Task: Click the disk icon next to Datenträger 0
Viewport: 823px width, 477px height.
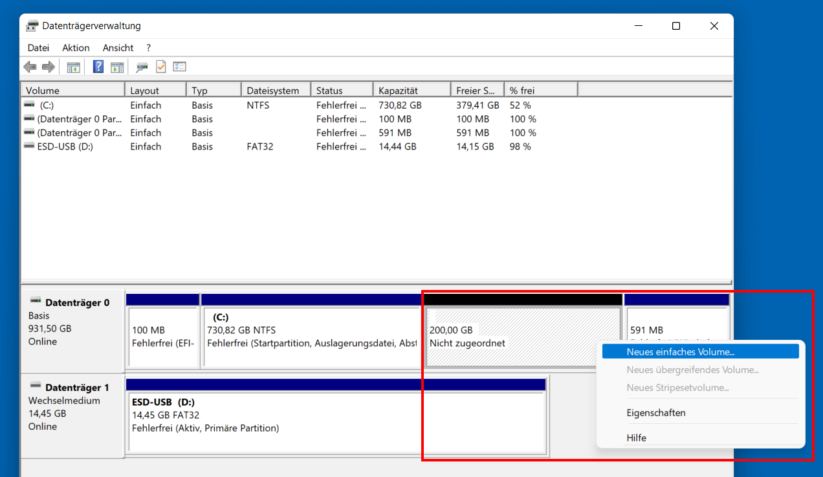Action: 36,302
